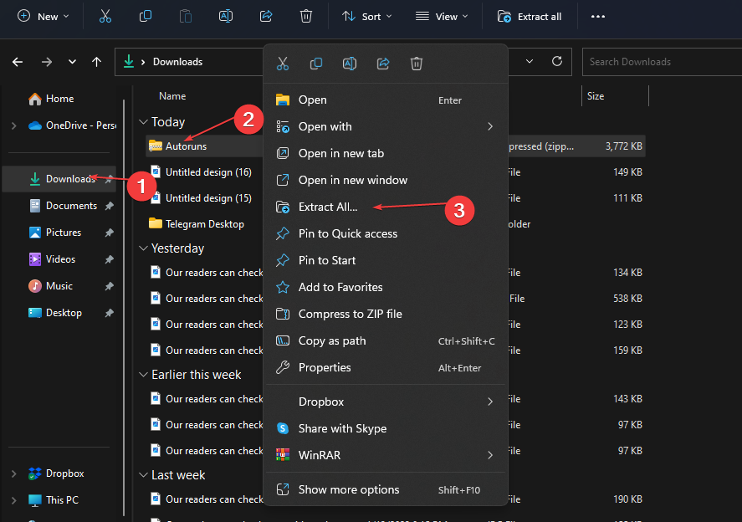This screenshot has width=742, height=522.
Task: Open the three-dots See more menu
Action: click(597, 16)
